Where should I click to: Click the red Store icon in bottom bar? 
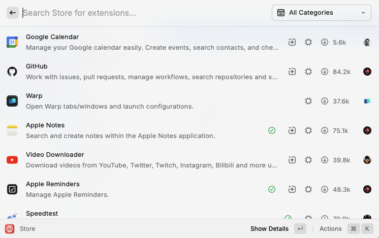coord(10,228)
